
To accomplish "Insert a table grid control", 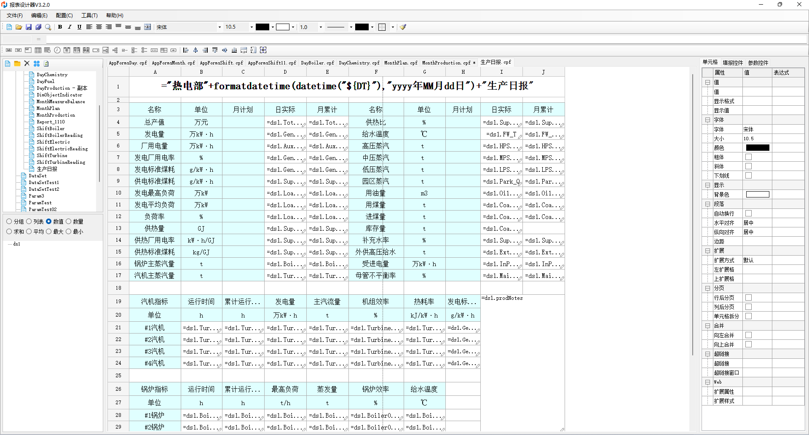I will point(38,50).
